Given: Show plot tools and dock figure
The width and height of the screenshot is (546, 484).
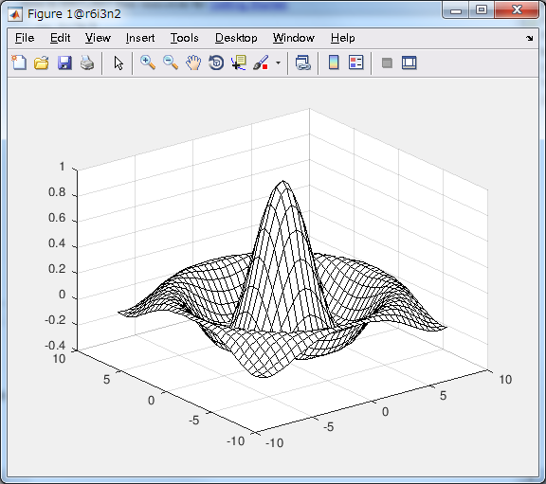Looking at the screenshot, I should point(409,63).
